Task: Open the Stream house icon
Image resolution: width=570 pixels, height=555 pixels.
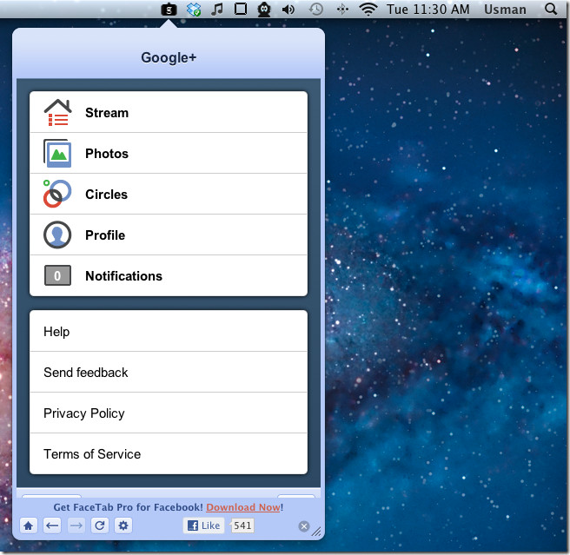Action: pyautogui.click(x=57, y=112)
